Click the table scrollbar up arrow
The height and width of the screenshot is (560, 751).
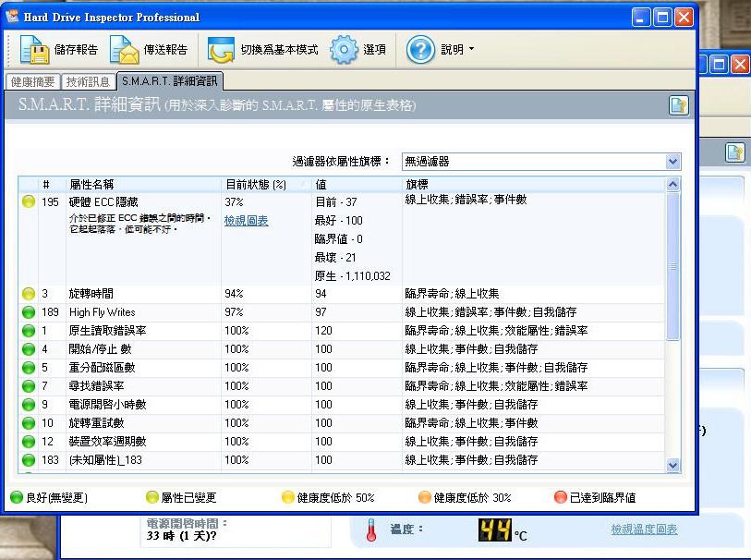672,185
